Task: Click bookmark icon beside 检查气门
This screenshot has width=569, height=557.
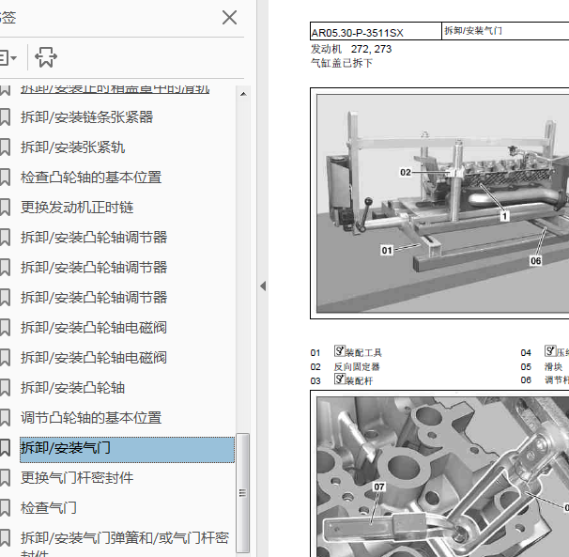Action: [5, 508]
